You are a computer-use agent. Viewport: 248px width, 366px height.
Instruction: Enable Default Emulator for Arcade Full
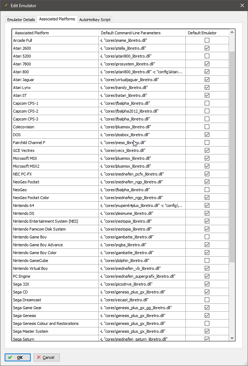(x=207, y=40)
